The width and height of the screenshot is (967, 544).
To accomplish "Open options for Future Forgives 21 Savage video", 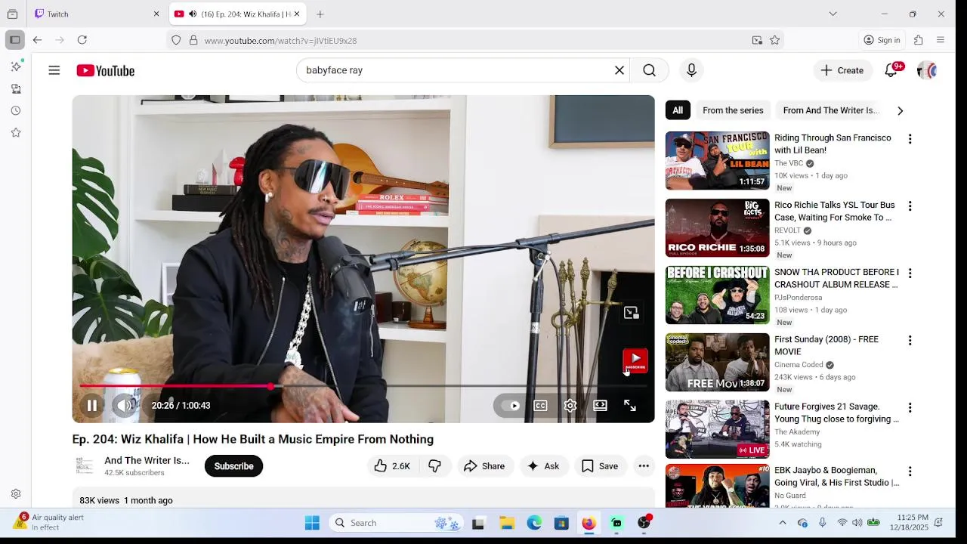I will [910, 408].
